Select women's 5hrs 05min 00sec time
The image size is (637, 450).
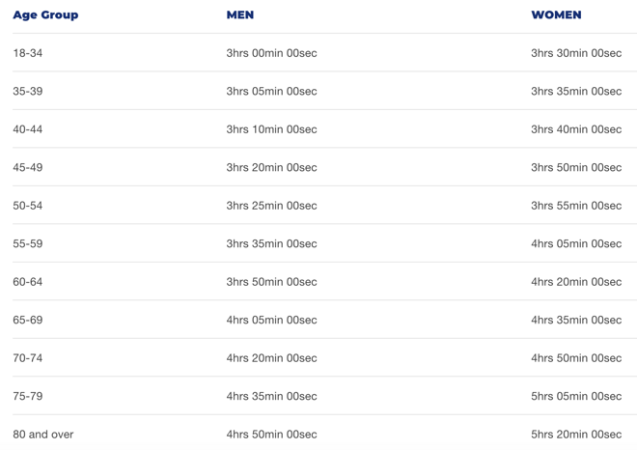point(576,396)
